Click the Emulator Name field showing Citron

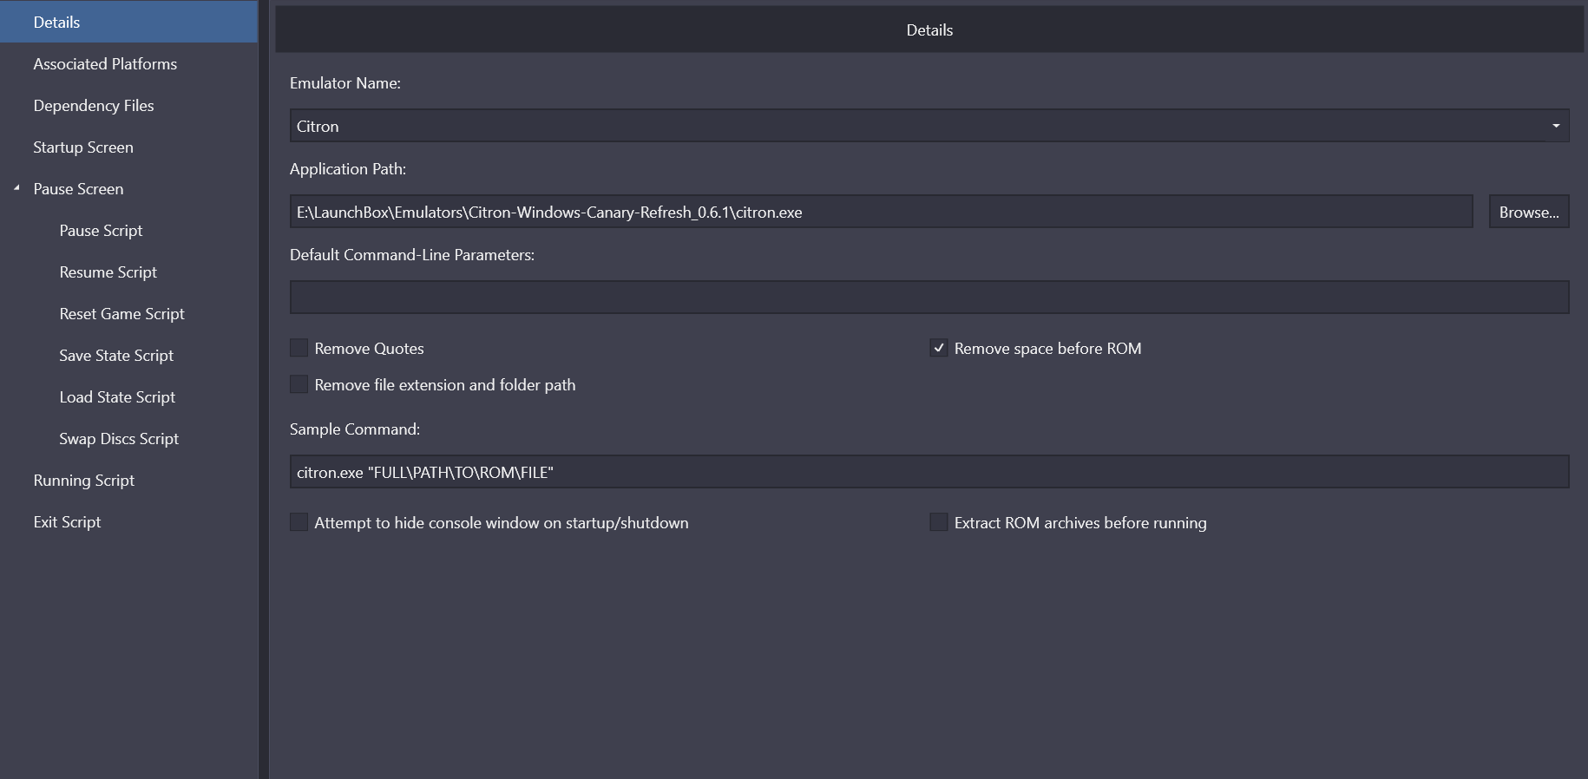pyautogui.click(x=929, y=126)
